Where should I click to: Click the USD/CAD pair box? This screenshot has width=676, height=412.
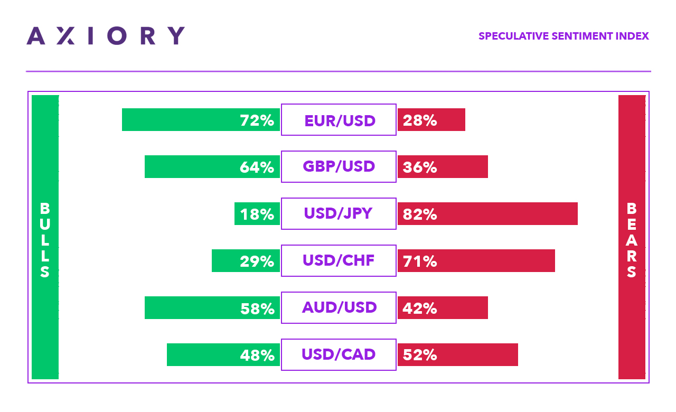coord(339,354)
